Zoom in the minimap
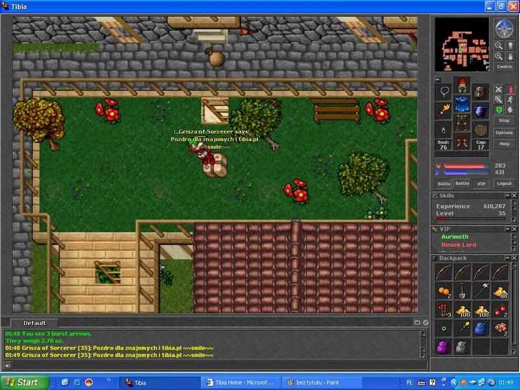 pyautogui.click(x=499, y=57)
